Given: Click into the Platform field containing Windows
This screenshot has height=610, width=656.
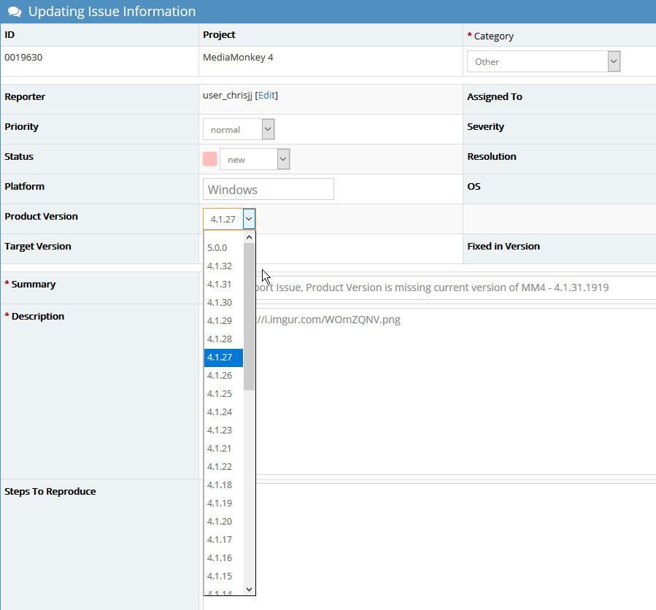Looking at the screenshot, I should tap(268, 190).
